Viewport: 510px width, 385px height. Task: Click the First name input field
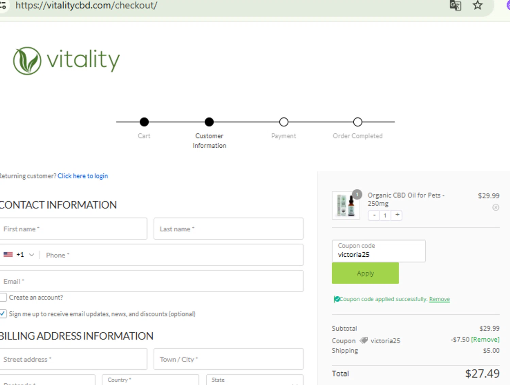click(x=73, y=229)
